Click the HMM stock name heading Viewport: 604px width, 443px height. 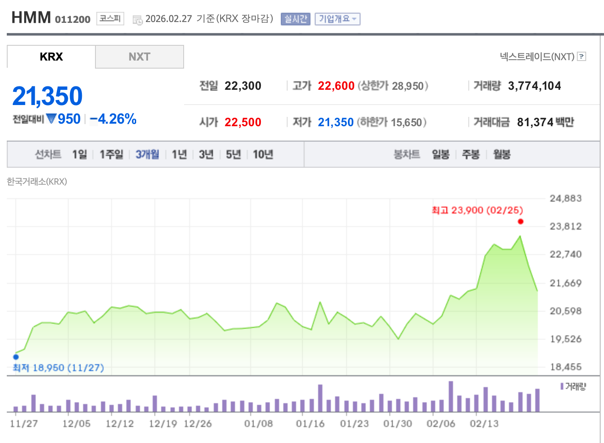(31, 18)
